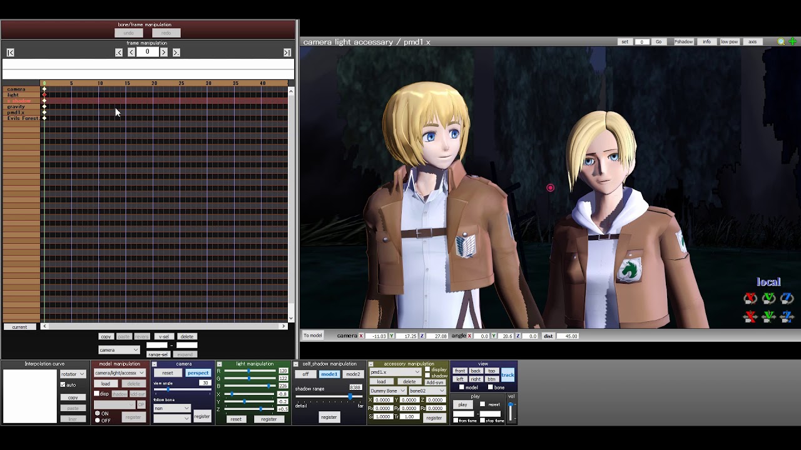This screenshot has width=801, height=450.
Task: Select the ON radio button in model manipulation
Action: click(x=97, y=414)
